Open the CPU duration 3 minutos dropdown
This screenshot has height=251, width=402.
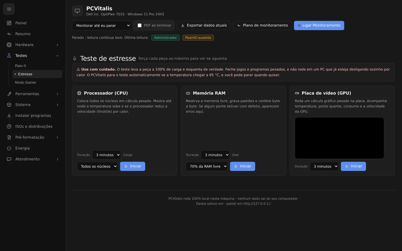tap(107, 155)
